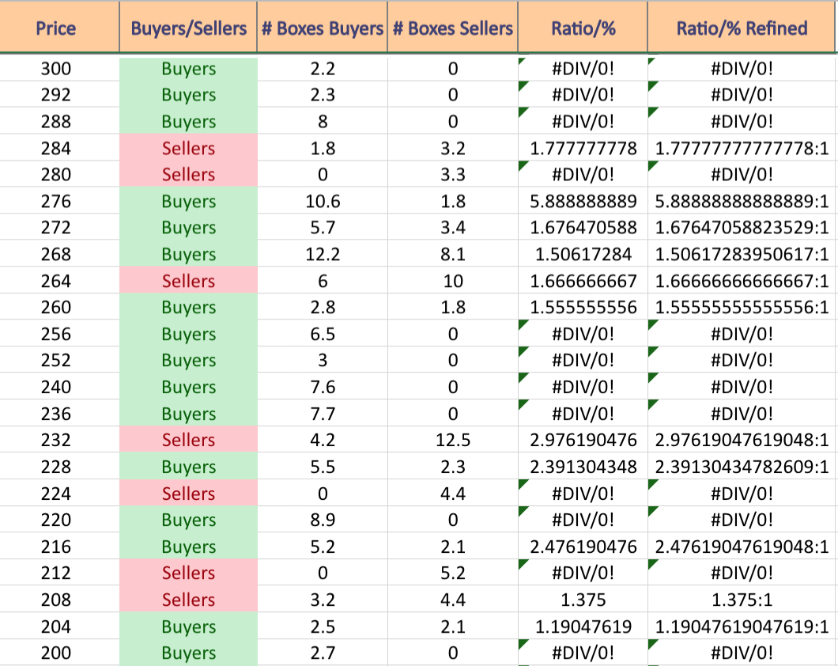Click the sellers boxes value 10
The width and height of the screenshot is (838, 666).
[x=453, y=281]
